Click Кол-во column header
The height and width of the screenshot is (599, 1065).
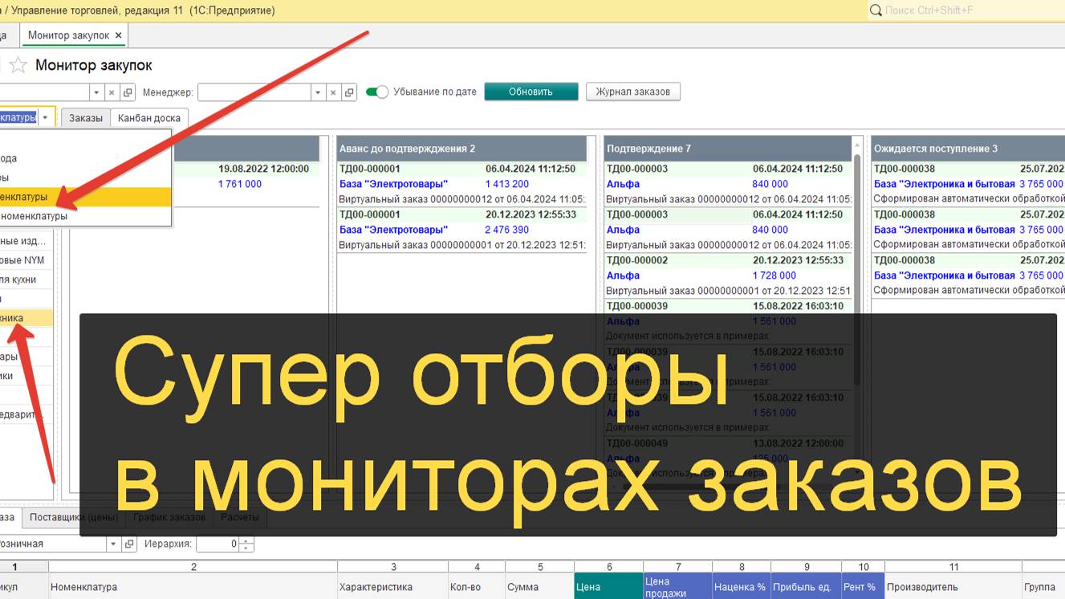pyautogui.click(x=476, y=587)
